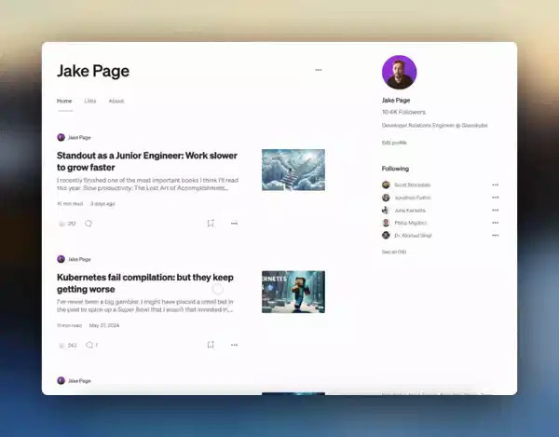Open more options for the Junior Engineer article
Screen dimensions: 559x437
pos(234,224)
